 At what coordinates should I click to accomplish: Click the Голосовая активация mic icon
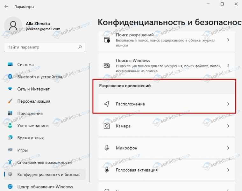click(x=107, y=170)
